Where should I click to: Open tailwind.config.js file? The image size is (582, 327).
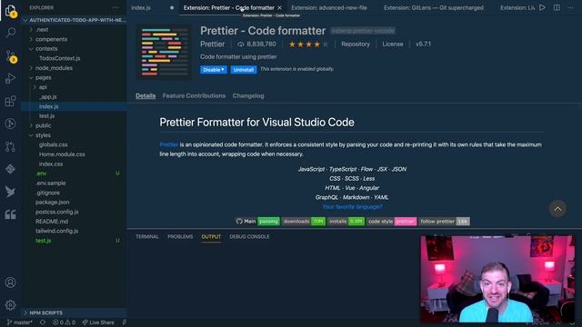point(74,231)
